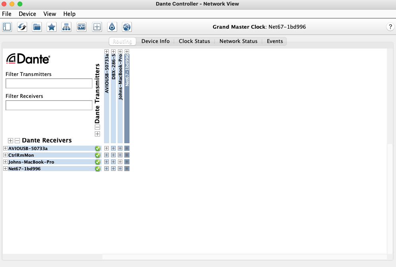The image size is (396, 267).
Task: Expand the DBX-286-S transmitter column
Action: tap(114, 51)
